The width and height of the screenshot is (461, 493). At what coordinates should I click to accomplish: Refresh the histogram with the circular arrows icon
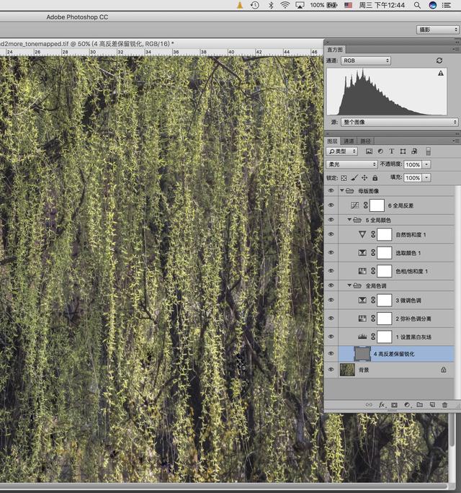click(439, 61)
